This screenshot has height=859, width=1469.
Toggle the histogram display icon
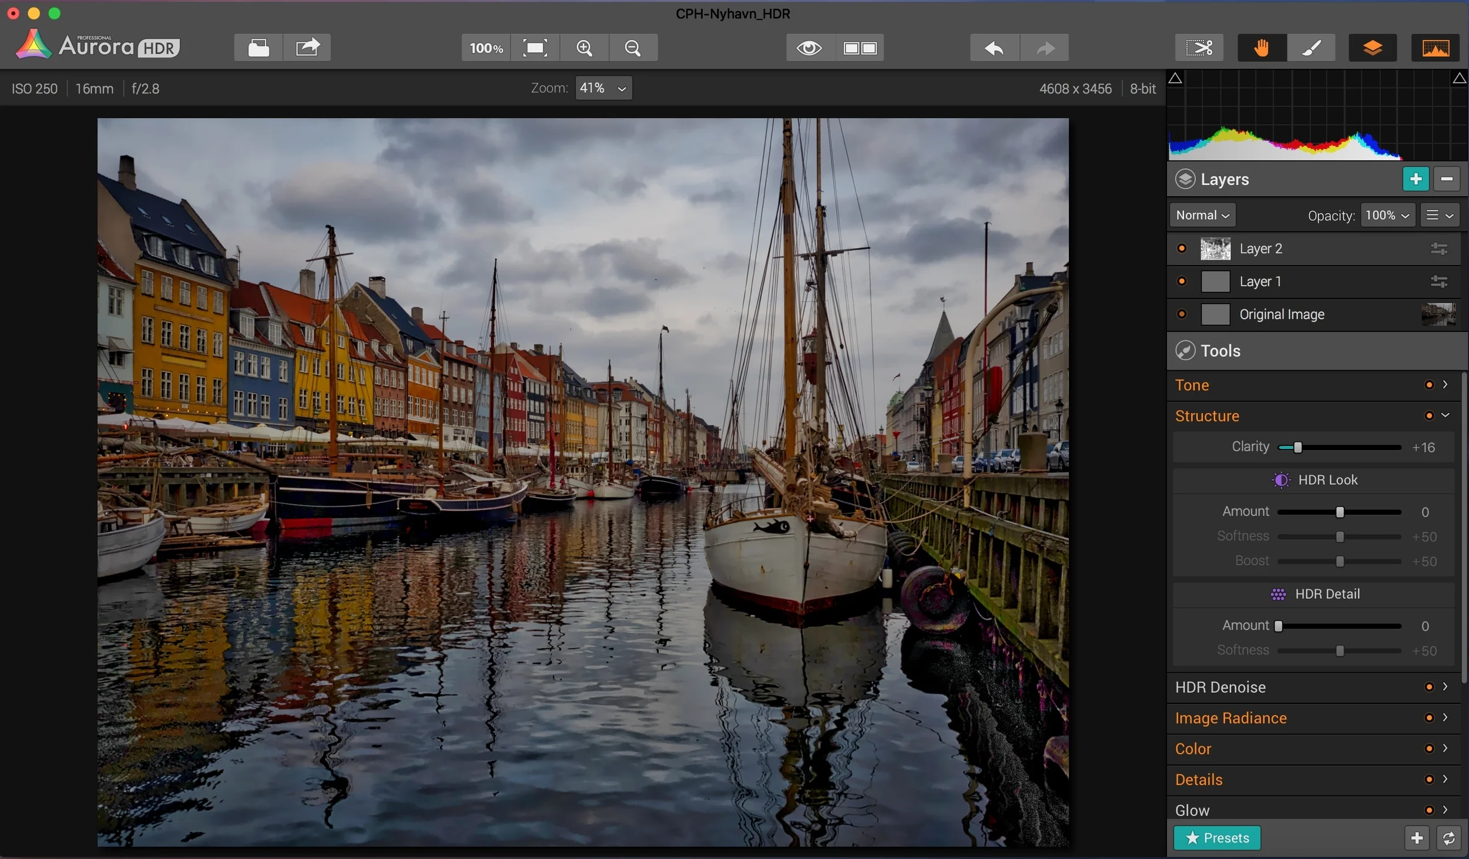pos(1436,48)
